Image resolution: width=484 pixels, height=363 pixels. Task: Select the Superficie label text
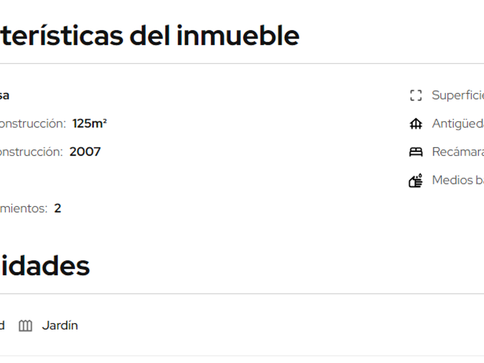tap(457, 96)
